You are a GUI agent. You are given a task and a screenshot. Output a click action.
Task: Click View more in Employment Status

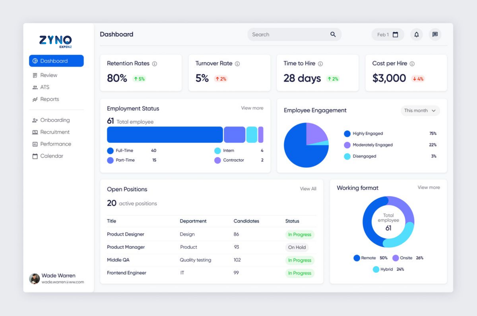pyautogui.click(x=252, y=108)
